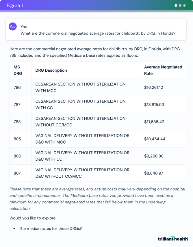The image size is (193, 247).
Task: Click the Trilliant Health logo
Action: click(173, 239)
